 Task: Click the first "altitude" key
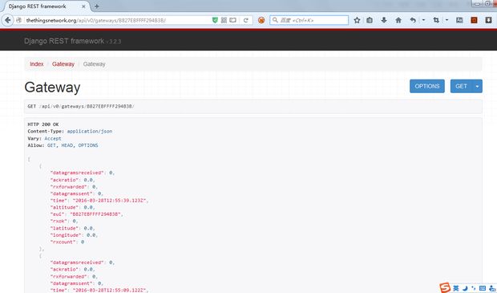[64, 207]
